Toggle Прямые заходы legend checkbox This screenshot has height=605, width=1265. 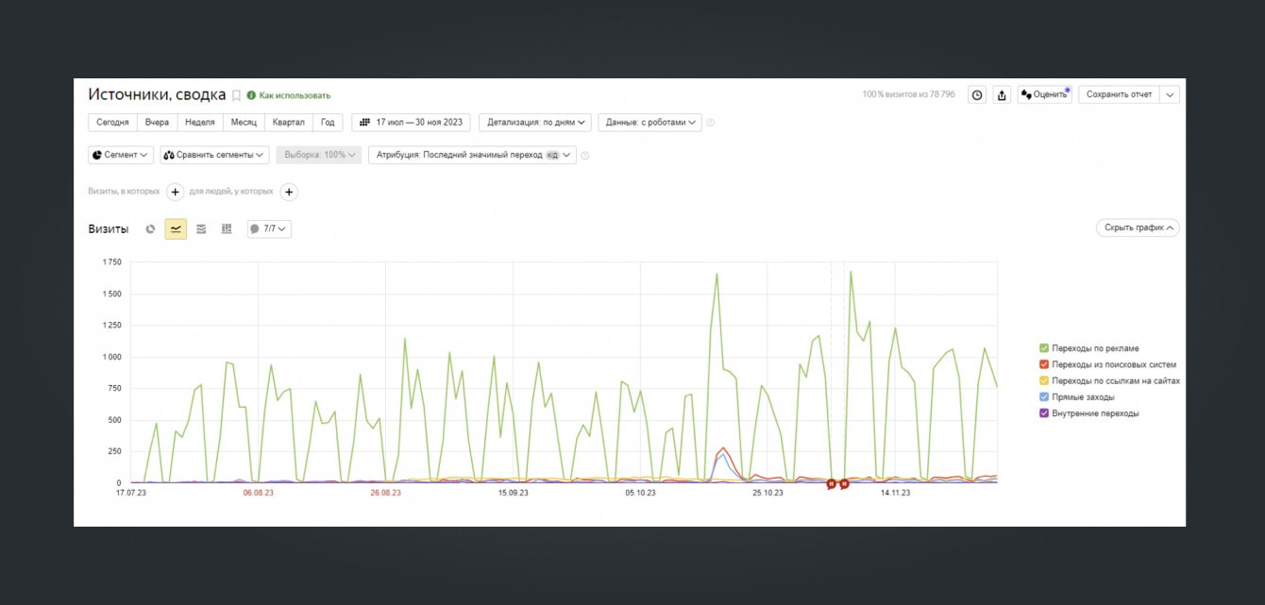point(1043,397)
